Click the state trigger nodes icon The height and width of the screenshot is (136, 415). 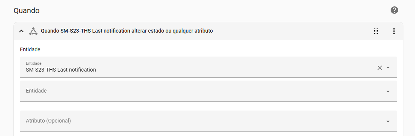(x=33, y=31)
